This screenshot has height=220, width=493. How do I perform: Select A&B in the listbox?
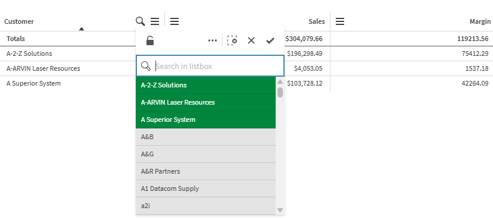[x=205, y=137]
